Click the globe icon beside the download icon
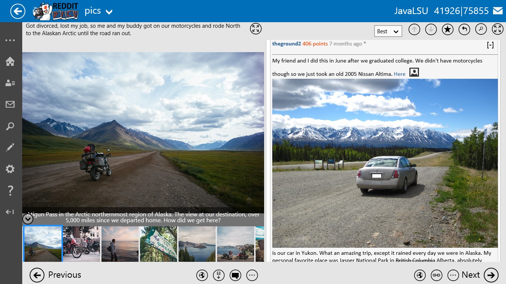Screen dimensions: 506x284 202,275
